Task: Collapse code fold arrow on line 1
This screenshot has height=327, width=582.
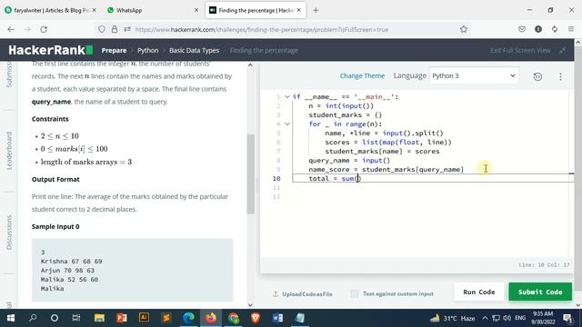Action: (287, 97)
